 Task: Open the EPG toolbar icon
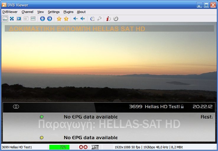coord(33,19)
